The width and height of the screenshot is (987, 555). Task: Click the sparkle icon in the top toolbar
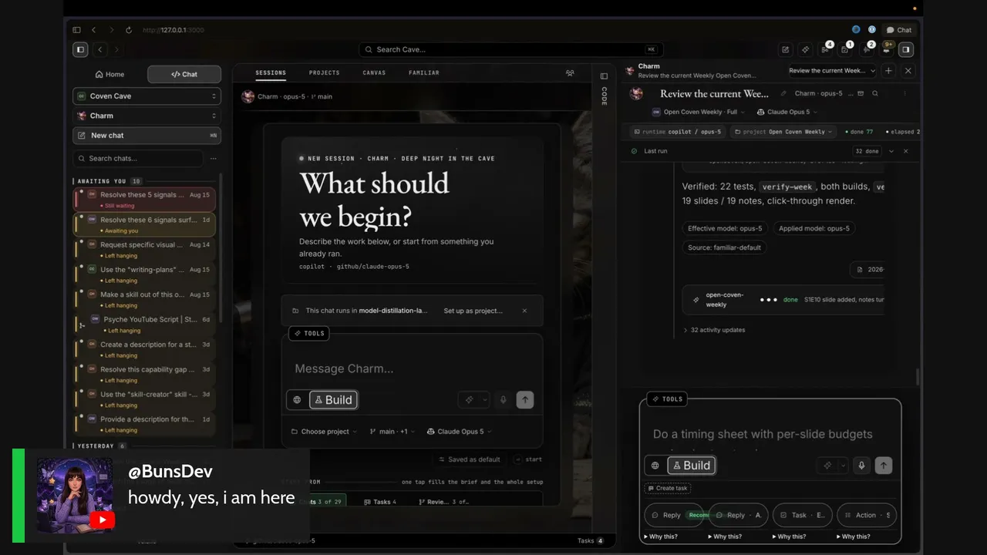coord(805,49)
